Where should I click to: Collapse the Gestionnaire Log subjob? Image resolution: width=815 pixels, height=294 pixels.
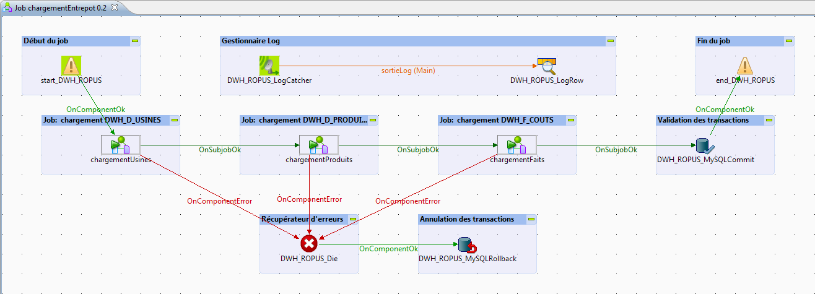pos(610,41)
